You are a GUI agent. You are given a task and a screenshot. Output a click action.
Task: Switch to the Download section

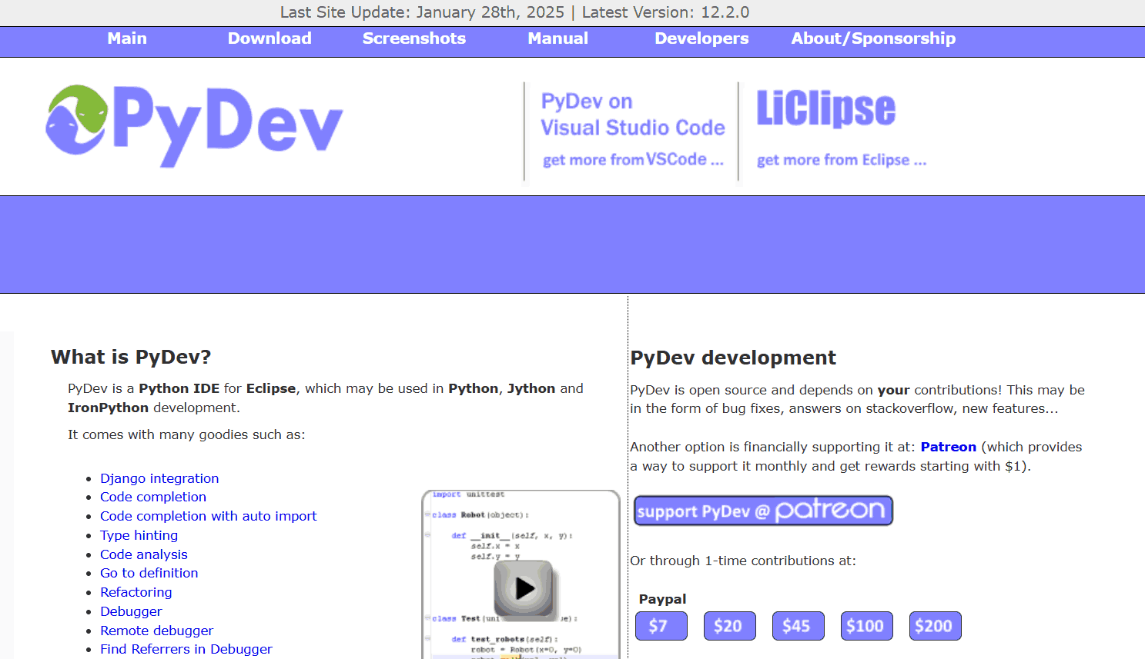270,38
